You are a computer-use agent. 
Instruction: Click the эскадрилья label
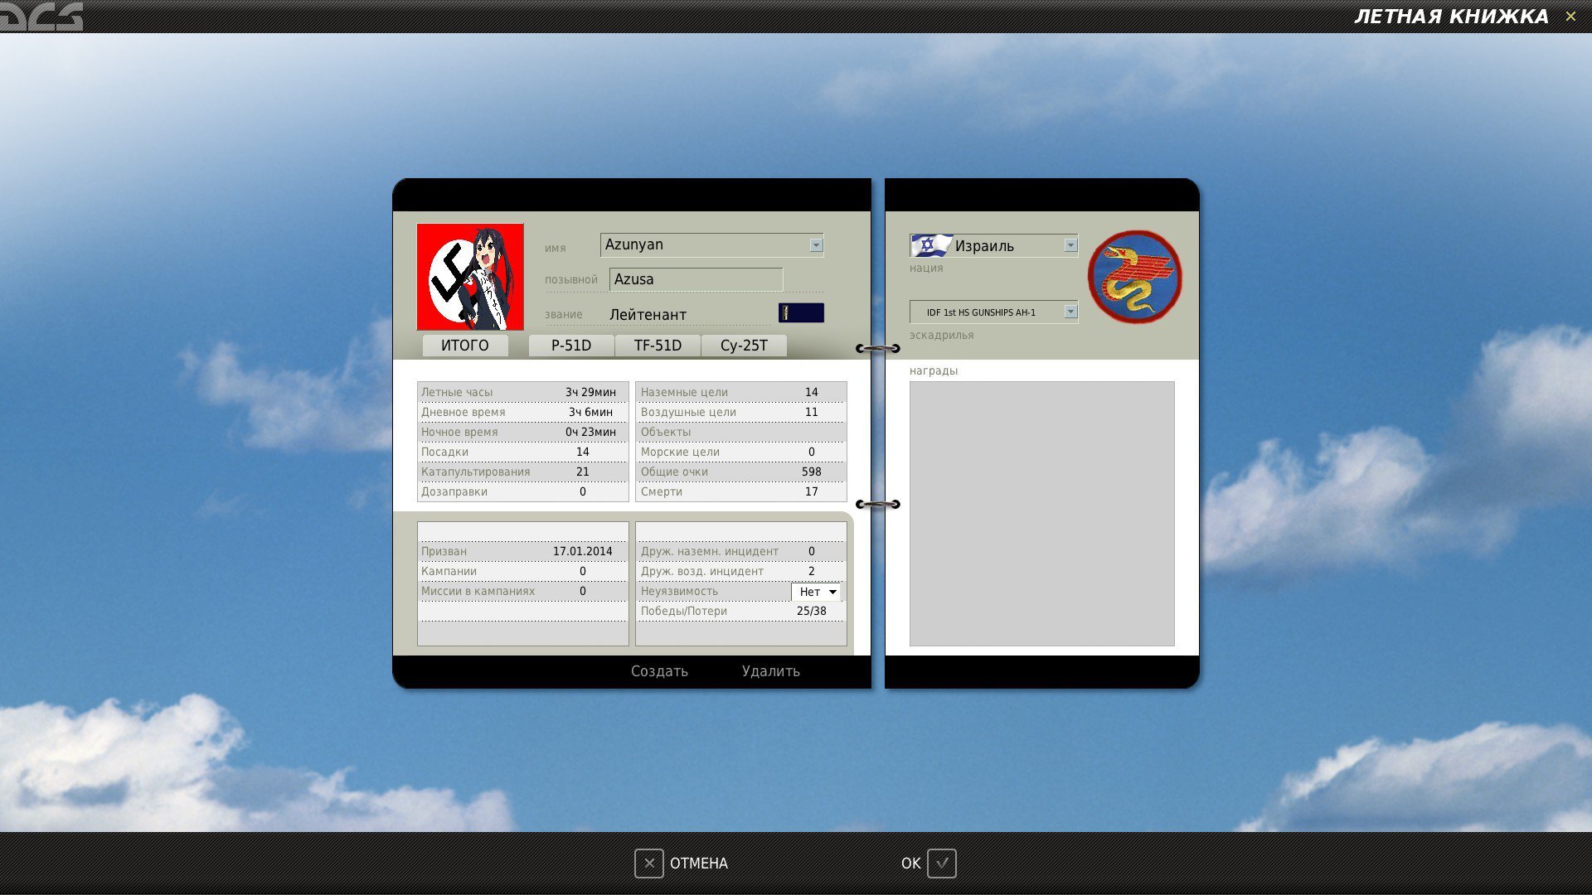pyautogui.click(x=941, y=335)
